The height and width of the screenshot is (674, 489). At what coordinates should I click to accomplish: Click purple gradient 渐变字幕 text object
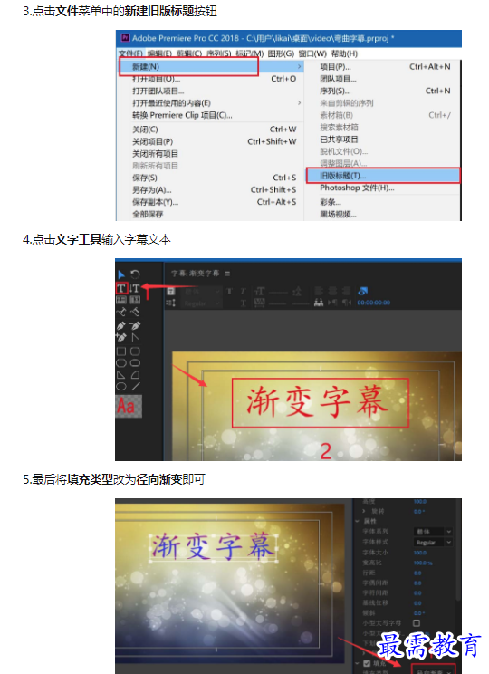pos(212,546)
